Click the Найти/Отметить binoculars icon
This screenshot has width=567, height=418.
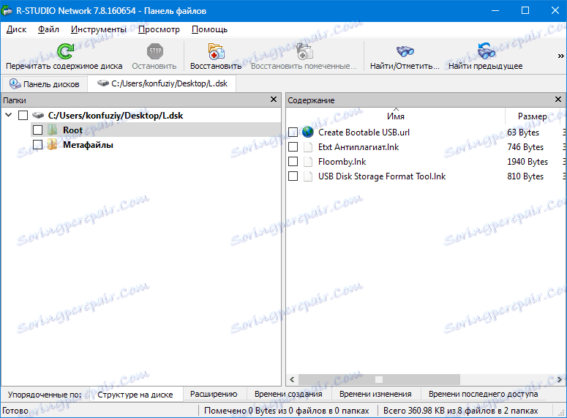tap(405, 51)
